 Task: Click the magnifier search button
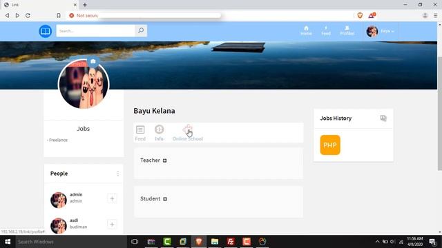point(141,30)
